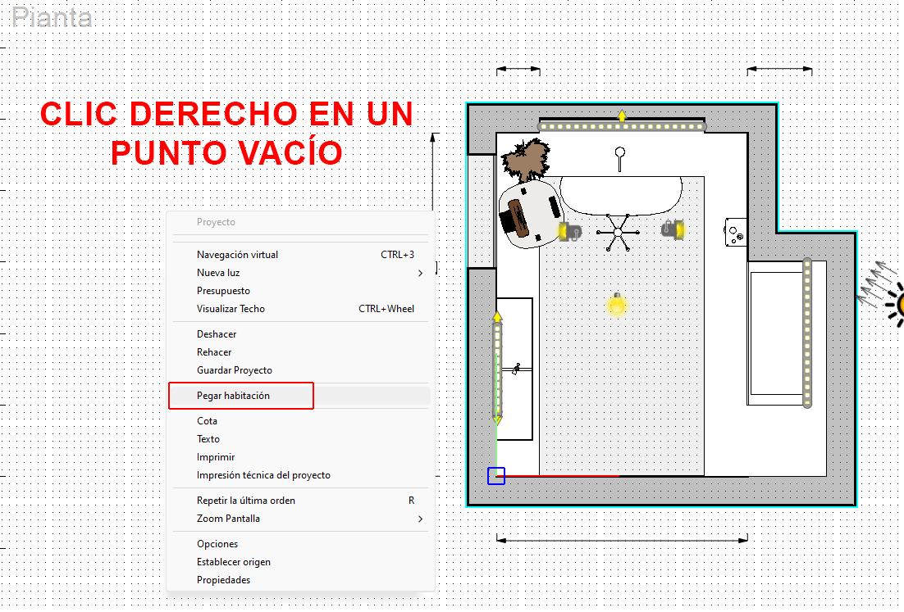
Task: Click the sun icon at right edge
Action: coord(895,304)
